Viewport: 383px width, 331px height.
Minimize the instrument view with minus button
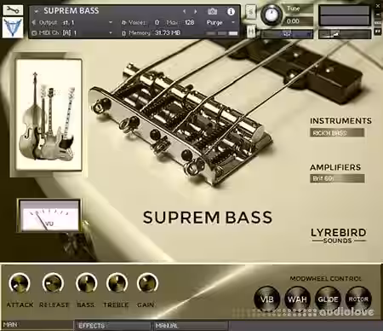point(378,14)
